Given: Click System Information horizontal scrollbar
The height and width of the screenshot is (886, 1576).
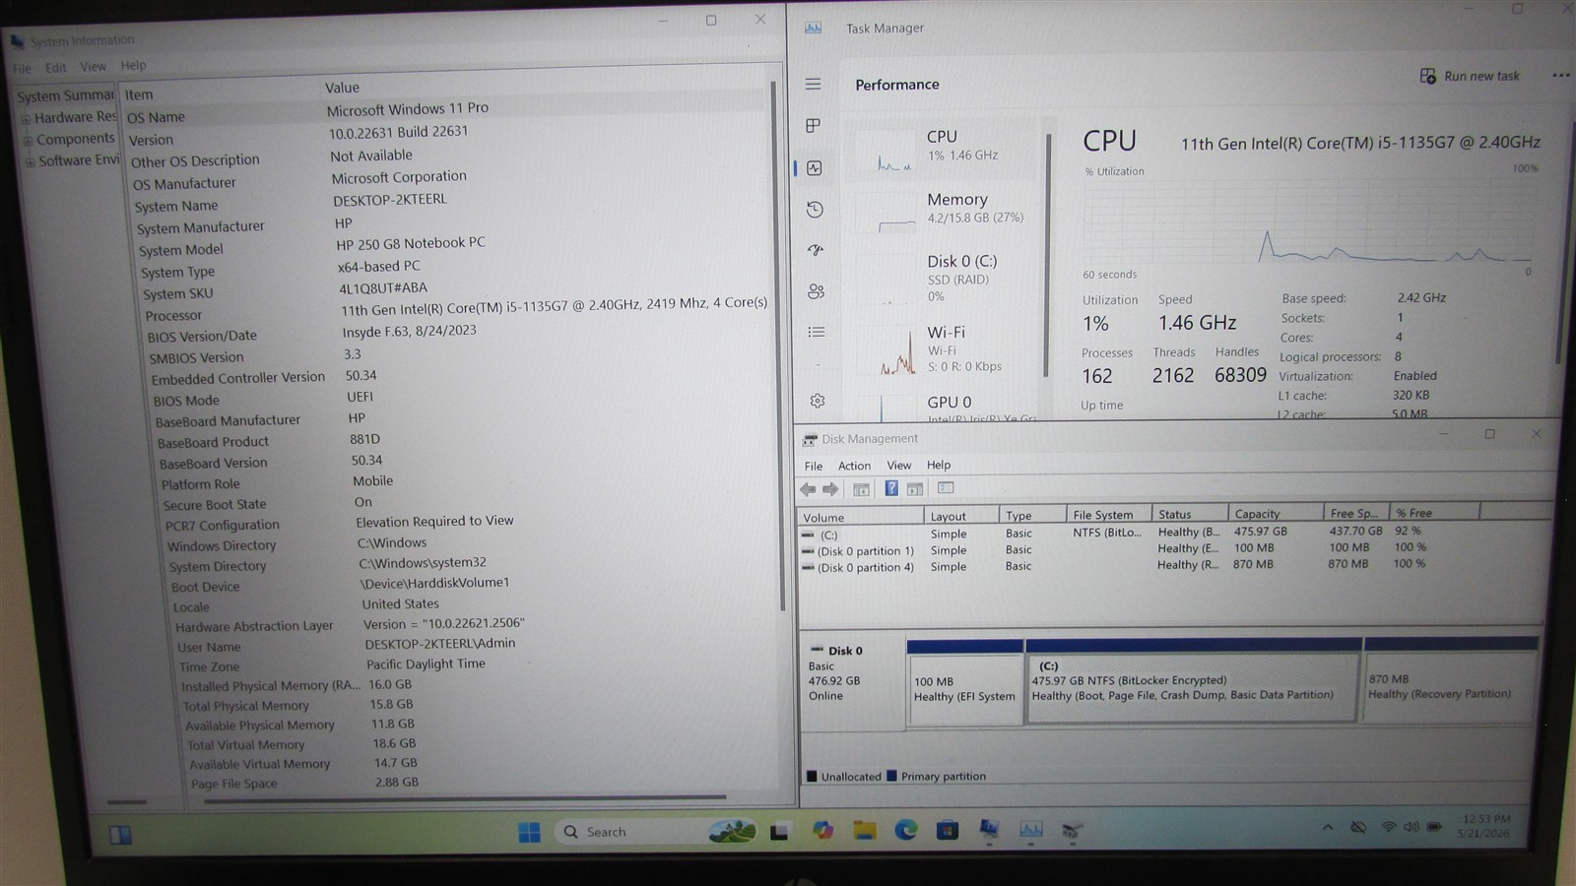Looking at the screenshot, I should (463, 798).
